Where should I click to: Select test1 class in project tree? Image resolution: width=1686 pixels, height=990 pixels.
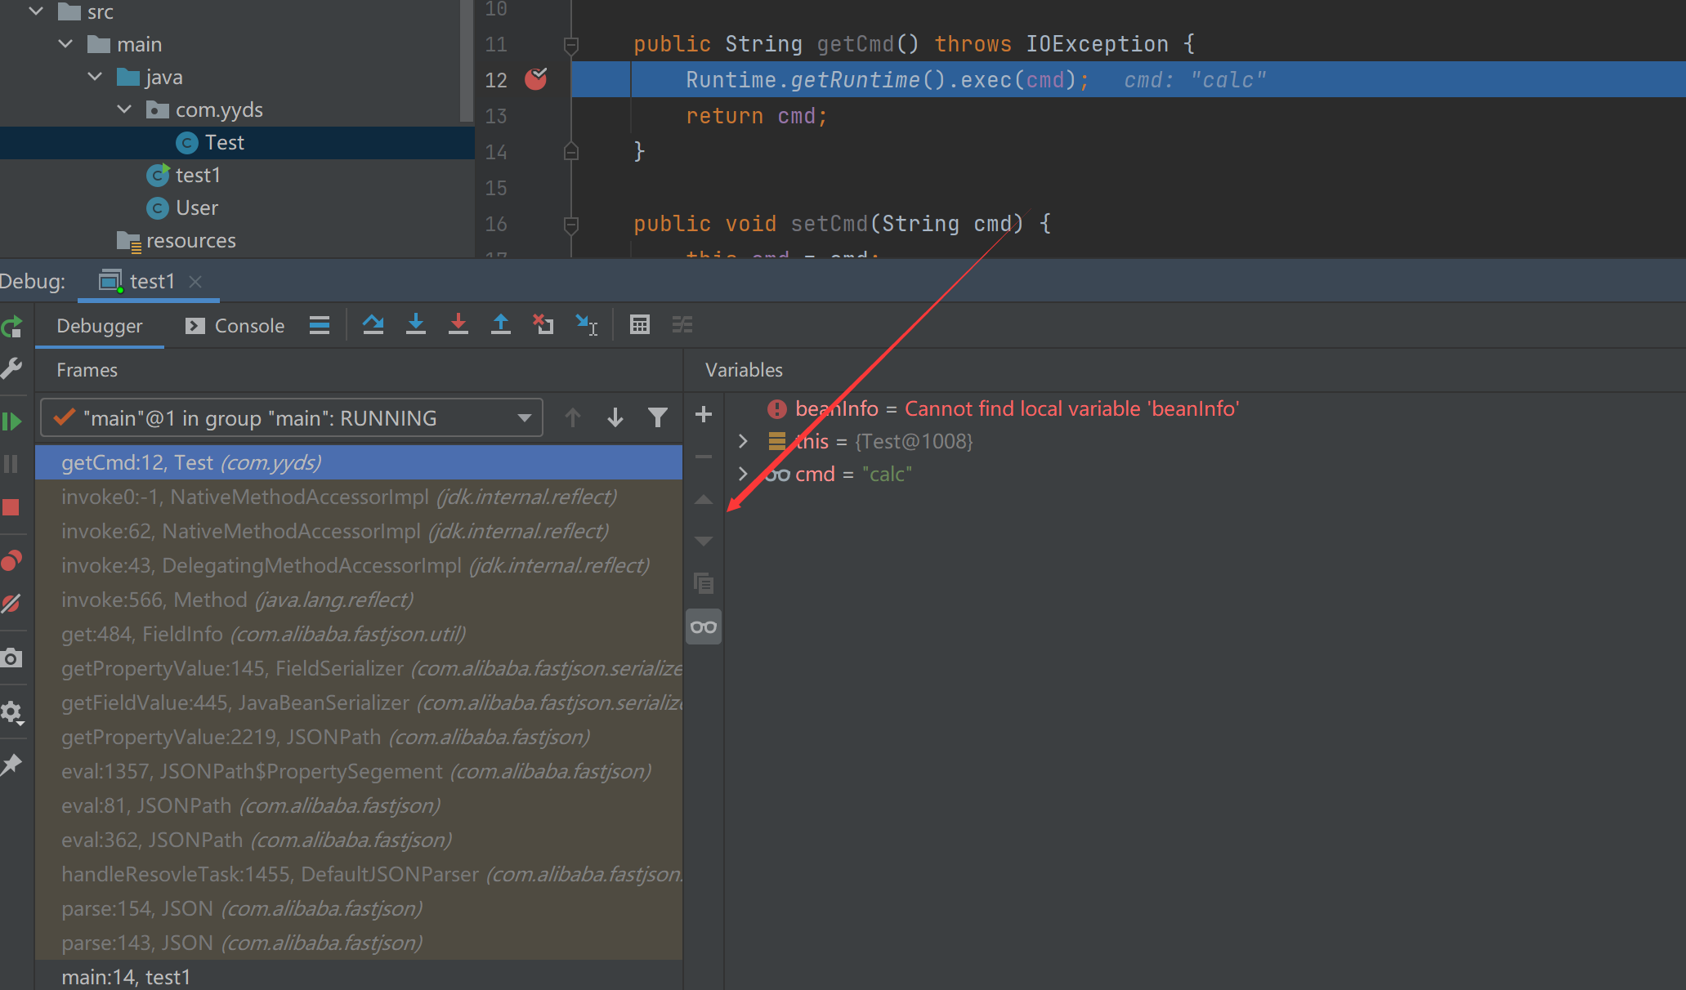pyautogui.click(x=198, y=176)
